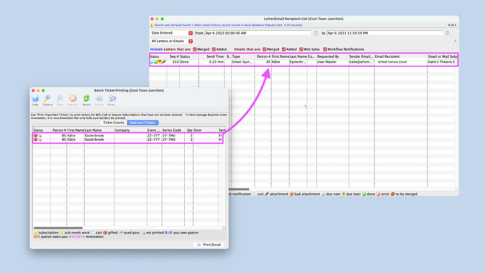The height and width of the screenshot is (273, 485).
Task: Sort by Qty column header
Action: (189, 130)
